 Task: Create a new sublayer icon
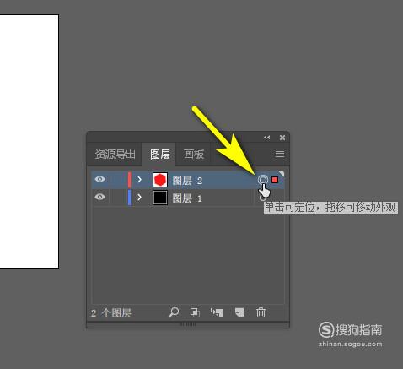[217, 312]
